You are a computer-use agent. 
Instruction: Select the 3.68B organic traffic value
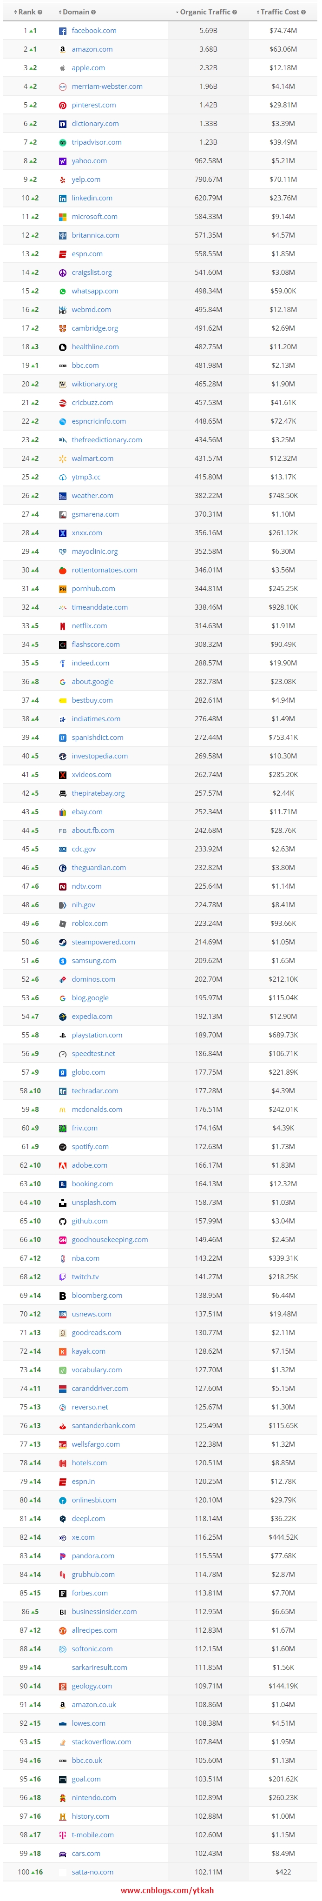click(x=209, y=49)
